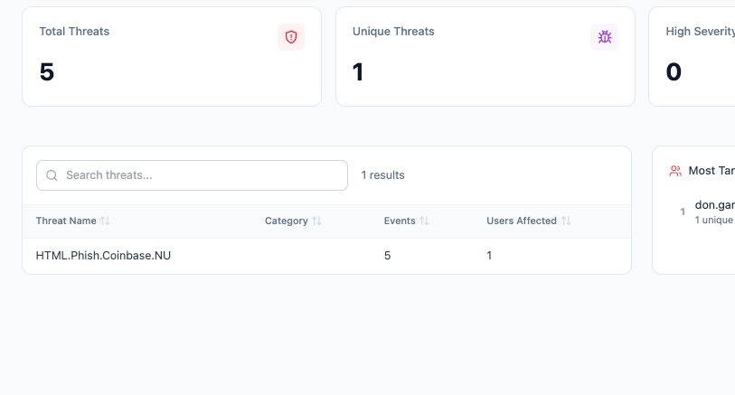Click Events value 5 in the Coinbase row

pos(387,256)
